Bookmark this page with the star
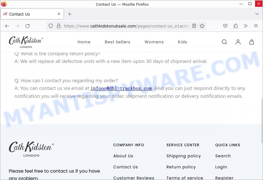 coord(202,26)
